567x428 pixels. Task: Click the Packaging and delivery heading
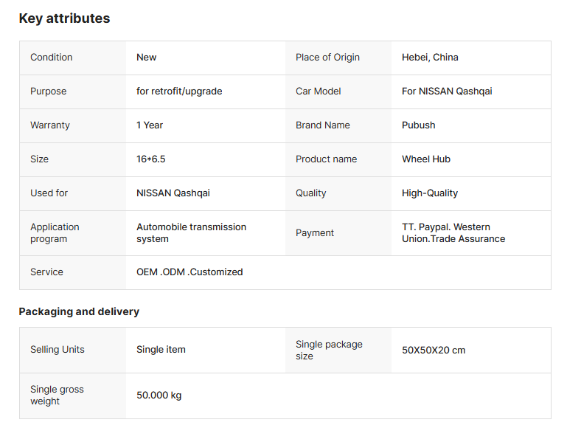pos(79,311)
